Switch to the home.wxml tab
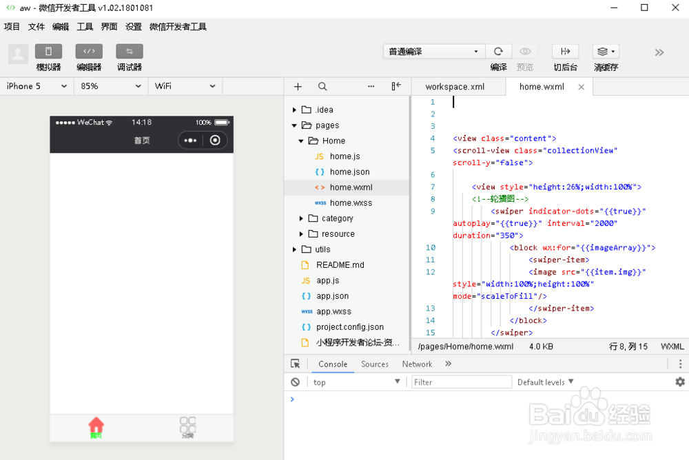Viewport: 689px width, 460px height. [x=542, y=87]
